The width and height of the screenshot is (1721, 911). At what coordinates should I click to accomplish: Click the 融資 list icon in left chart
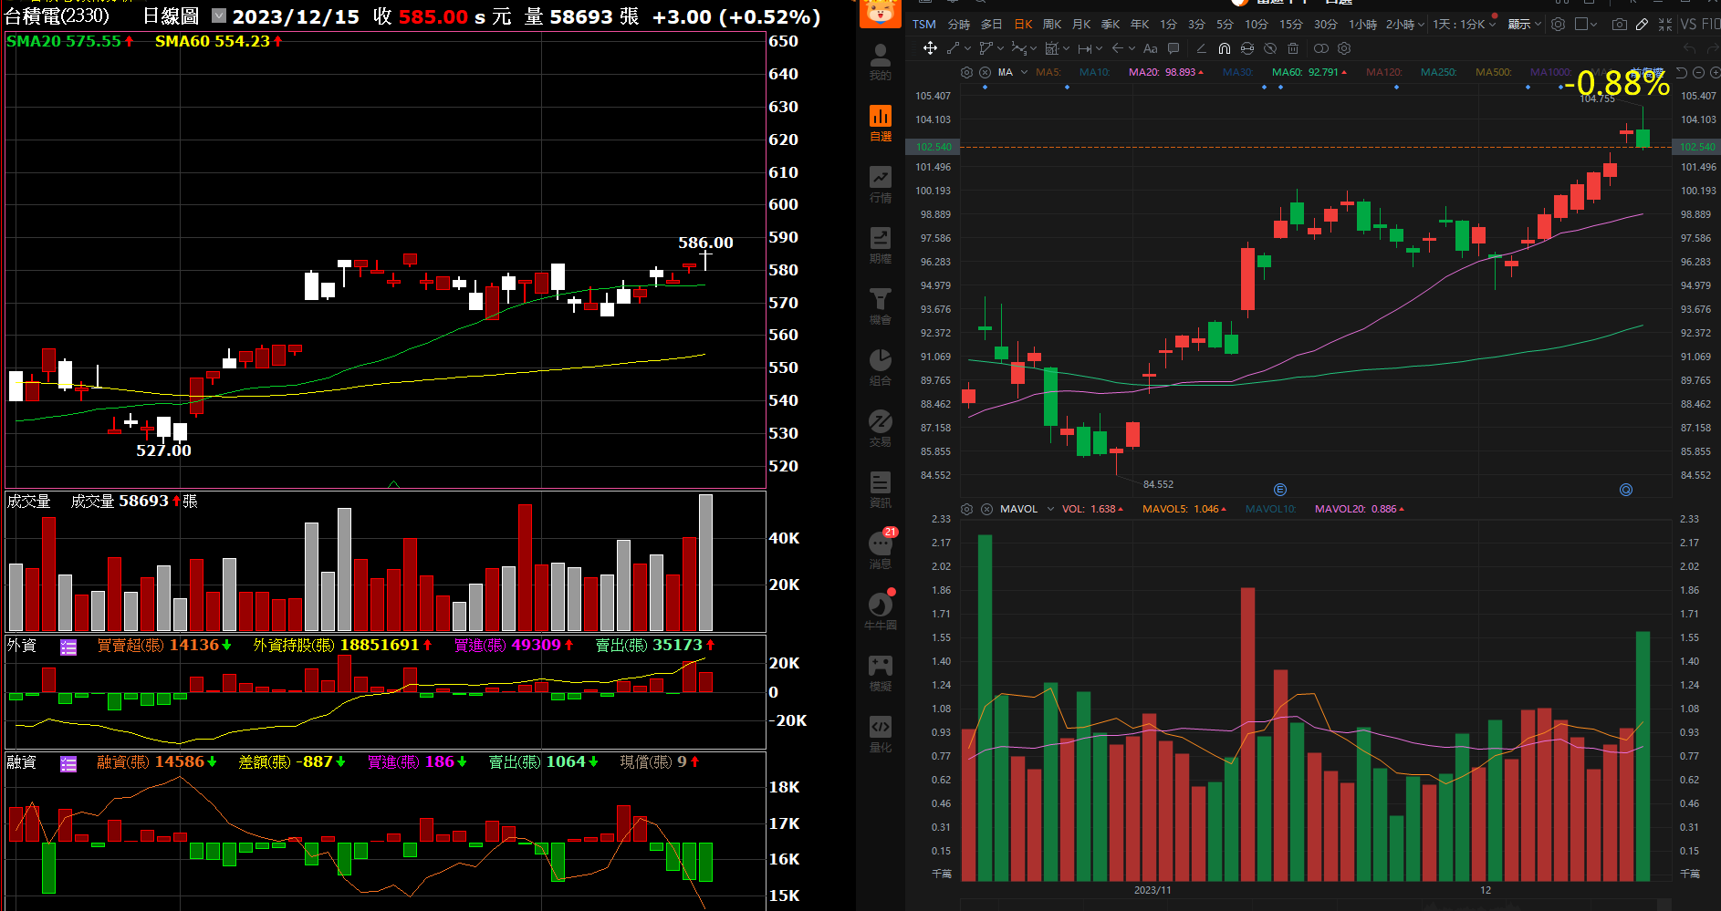point(68,764)
